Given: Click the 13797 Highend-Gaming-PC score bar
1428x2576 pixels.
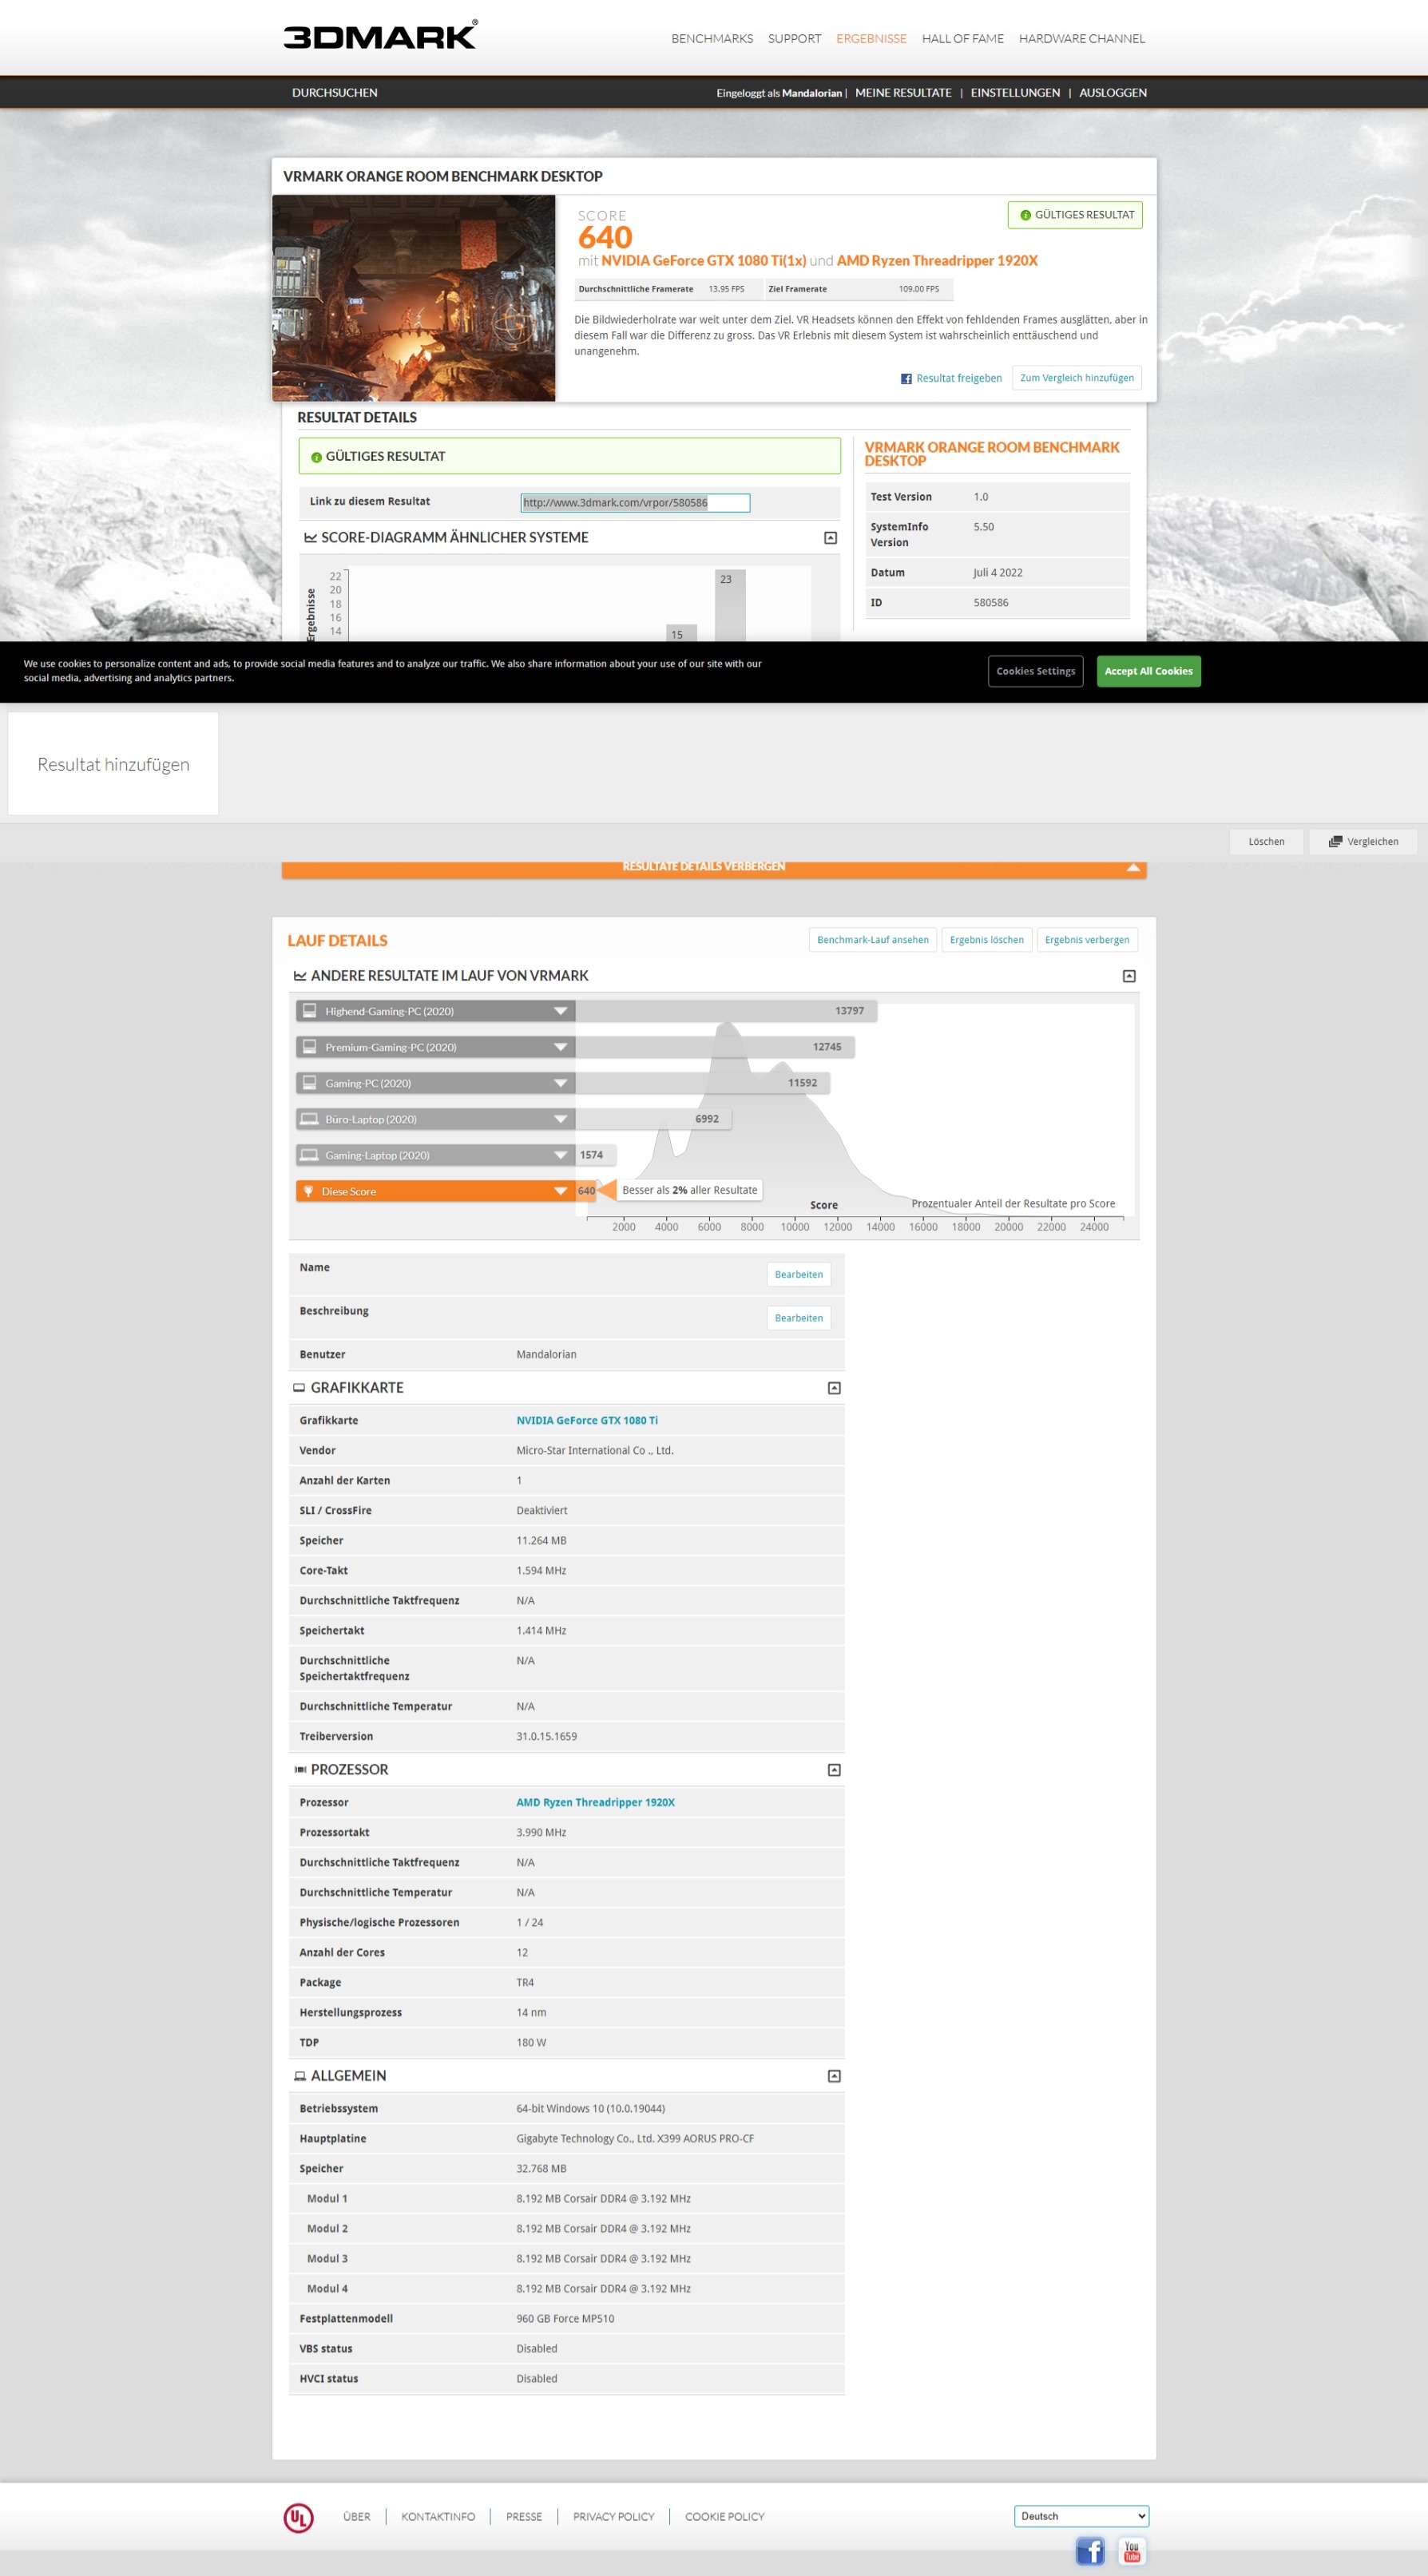Looking at the screenshot, I should [x=726, y=1011].
